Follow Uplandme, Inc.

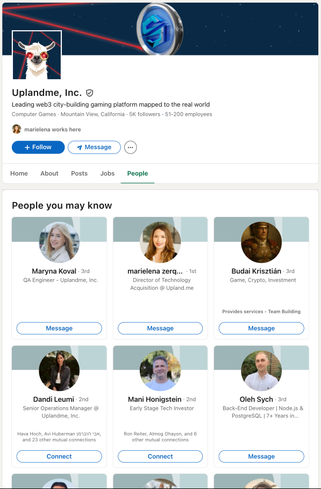pyautogui.click(x=38, y=147)
